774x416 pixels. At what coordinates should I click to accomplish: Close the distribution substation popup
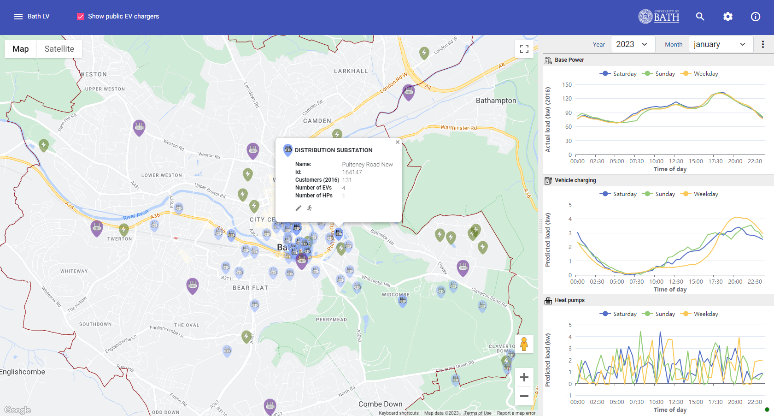pyautogui.click(x=397, y=142)
